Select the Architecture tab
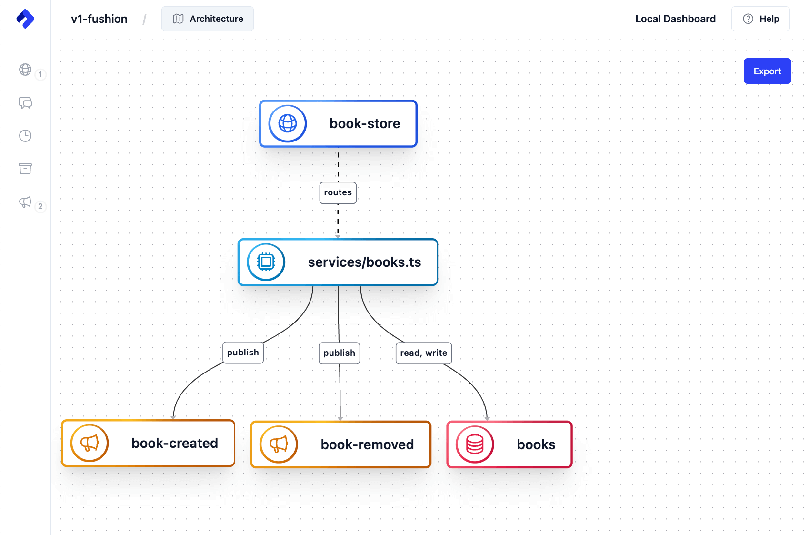 pyautogui.click(x=208, y=19)
